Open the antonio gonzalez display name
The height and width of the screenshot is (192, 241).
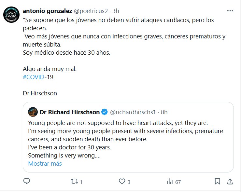[48, 11]
